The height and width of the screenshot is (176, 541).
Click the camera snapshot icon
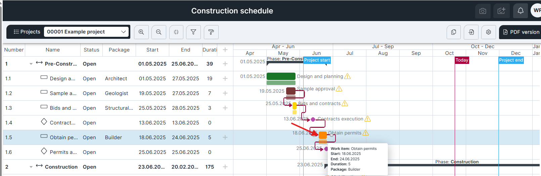(483, 11)
